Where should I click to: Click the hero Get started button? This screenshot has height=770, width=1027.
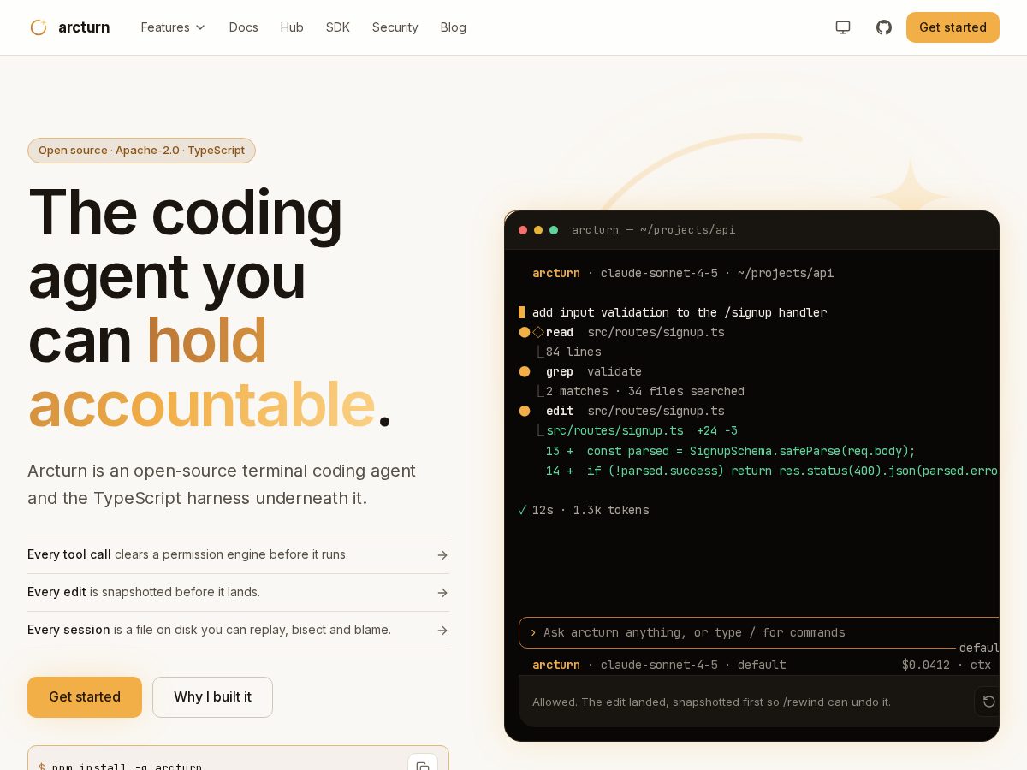(85, 697)
